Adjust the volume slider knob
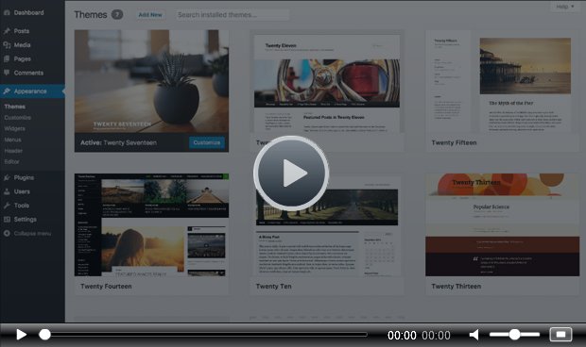The image size is (586, 347). coord(514,335)
